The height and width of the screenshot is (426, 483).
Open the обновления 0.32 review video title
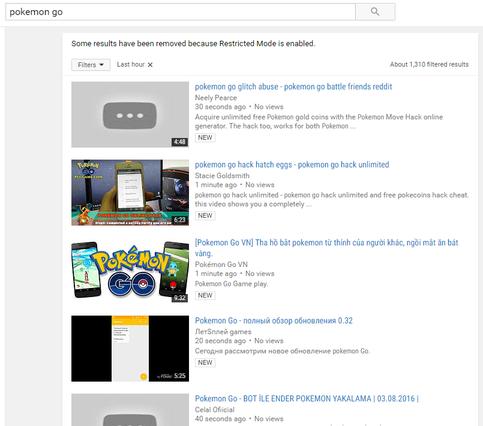pyautogui.click(x=274, y=320)
